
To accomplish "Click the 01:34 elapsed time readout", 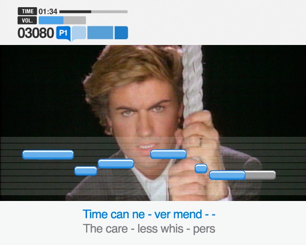I will tap(48, 11).
